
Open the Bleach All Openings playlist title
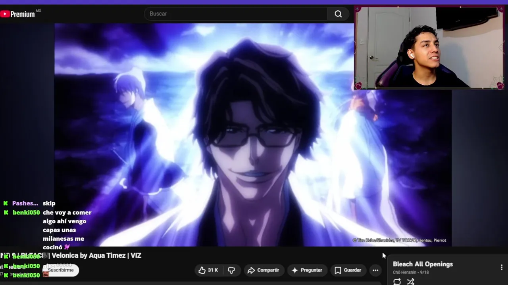tap(423, 264)
